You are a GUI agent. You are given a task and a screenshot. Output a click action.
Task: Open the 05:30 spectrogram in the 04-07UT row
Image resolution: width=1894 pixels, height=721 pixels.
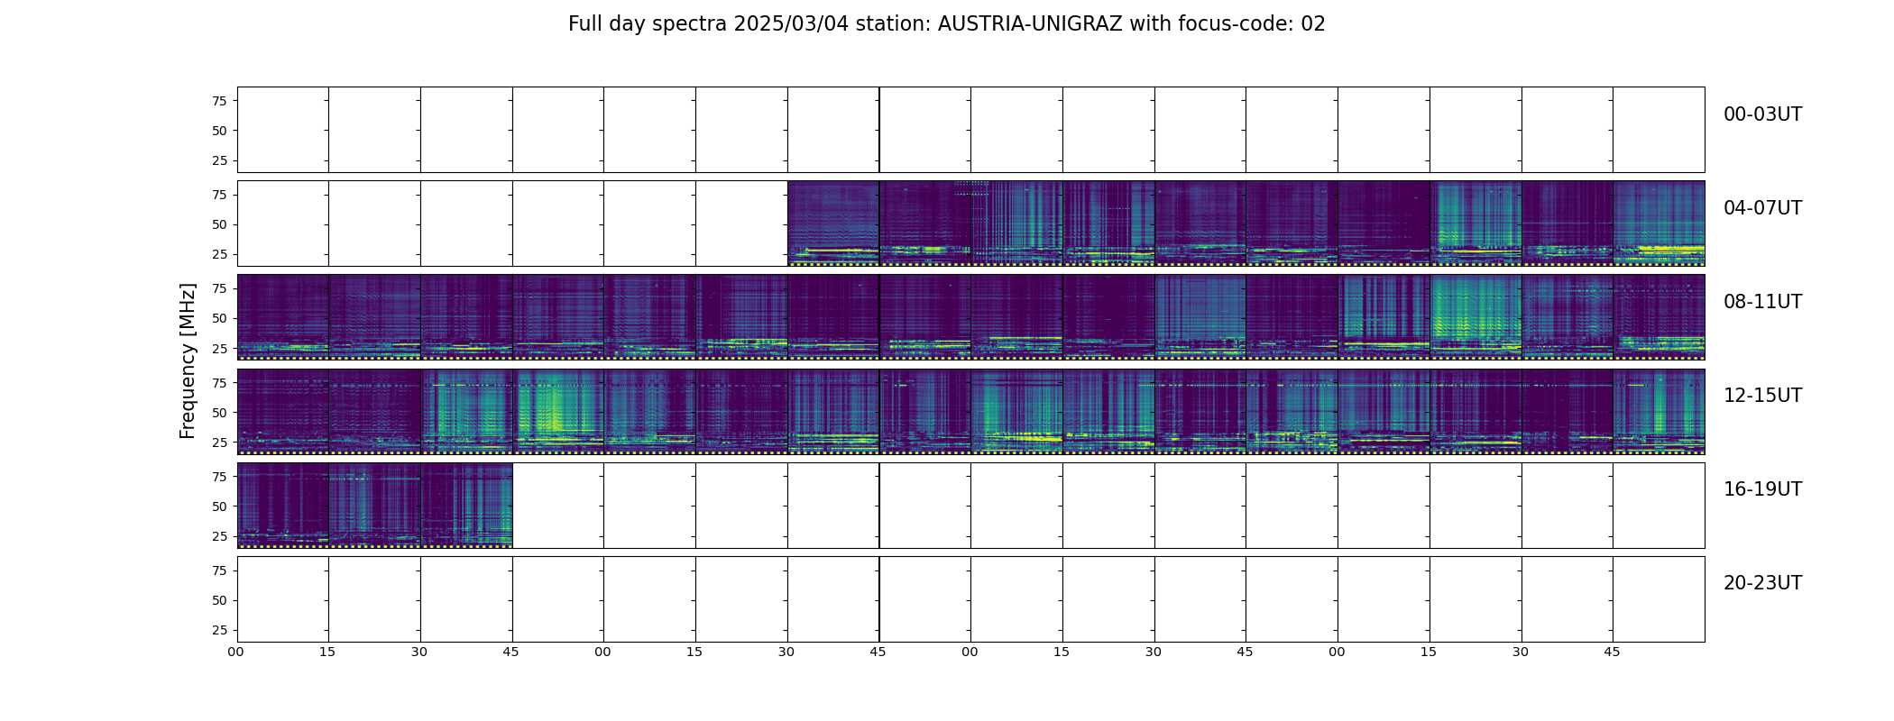[833, 224]
